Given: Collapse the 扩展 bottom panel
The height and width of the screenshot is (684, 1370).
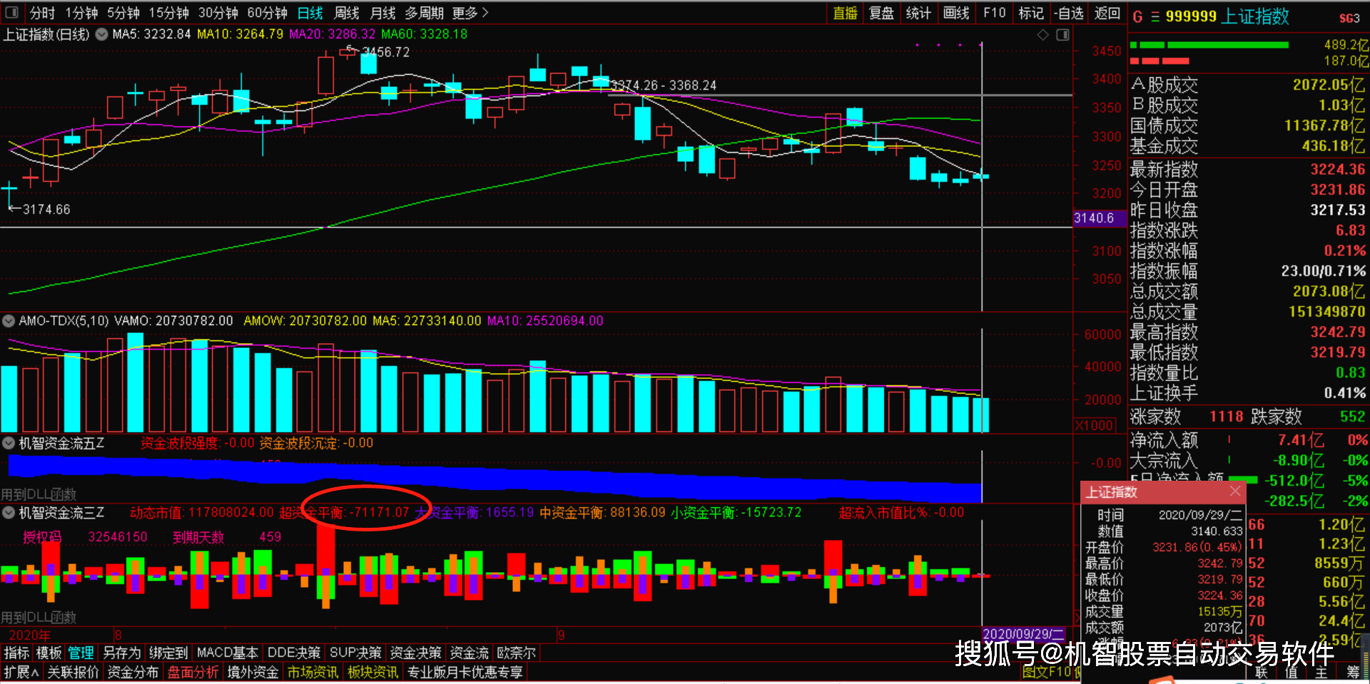Looking at the screenshot, I should [x=21, y=672].
